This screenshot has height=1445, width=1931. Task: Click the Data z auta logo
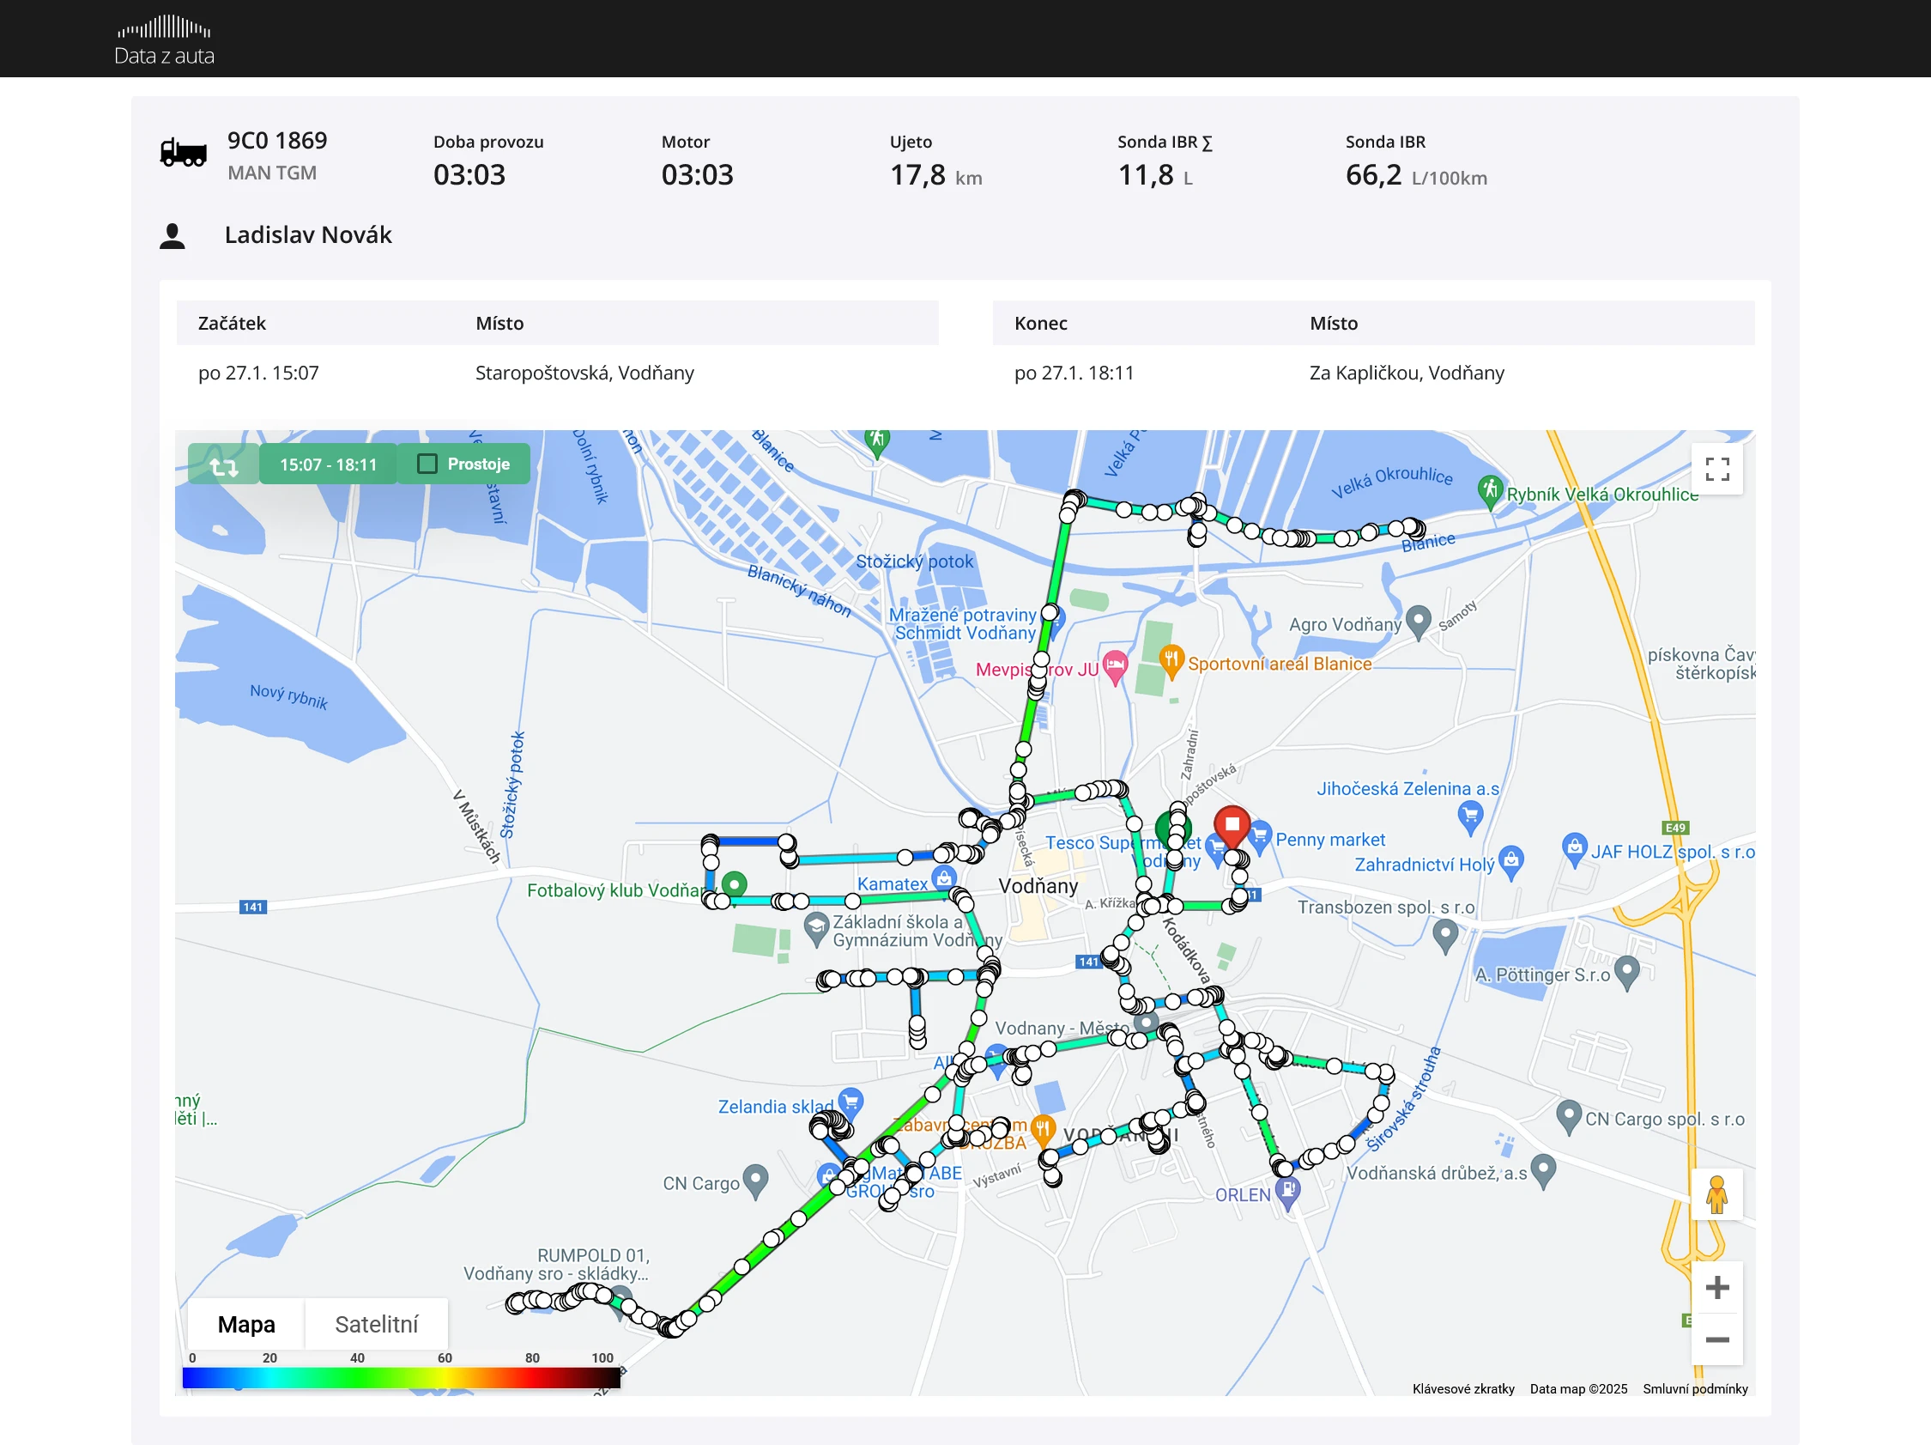tap(164, 40)
